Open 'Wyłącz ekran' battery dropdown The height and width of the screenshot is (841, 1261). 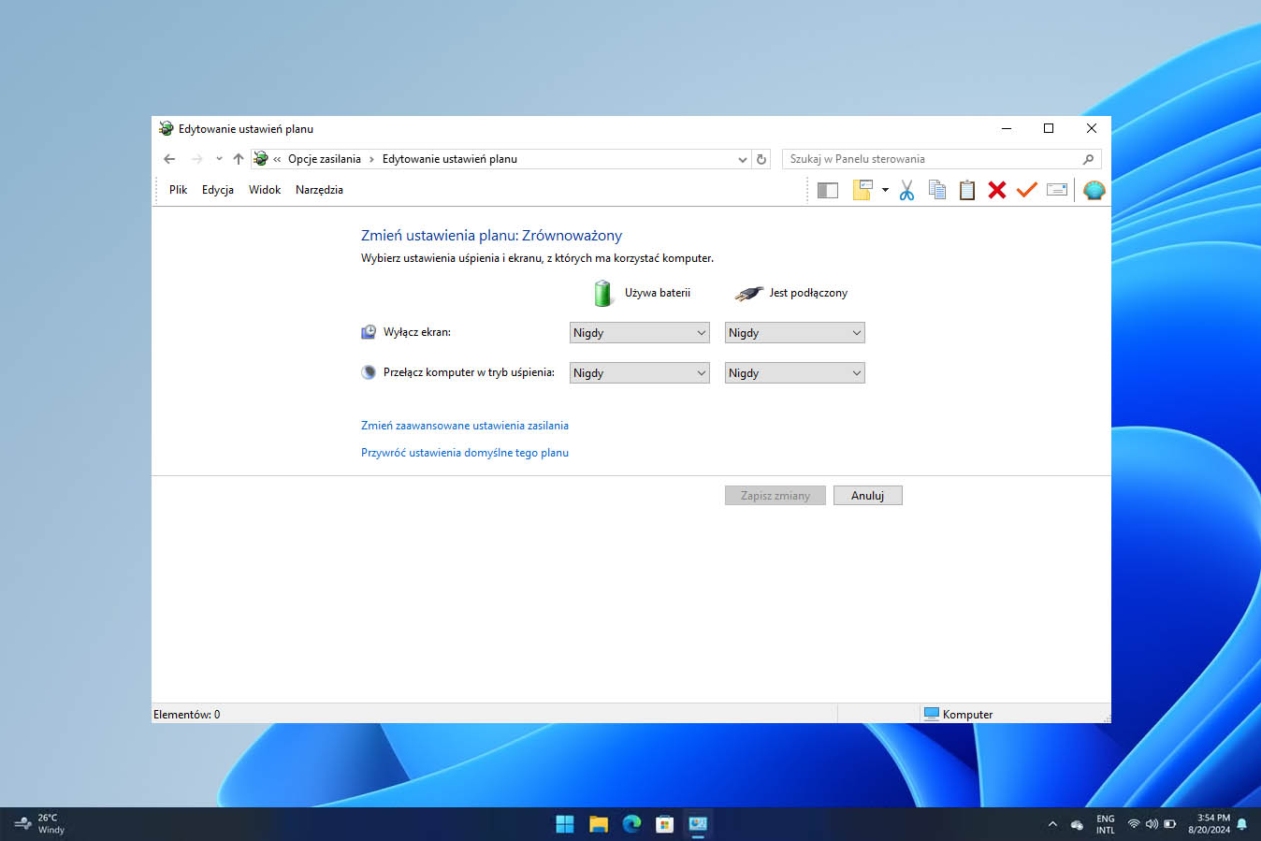click(640, 333)
